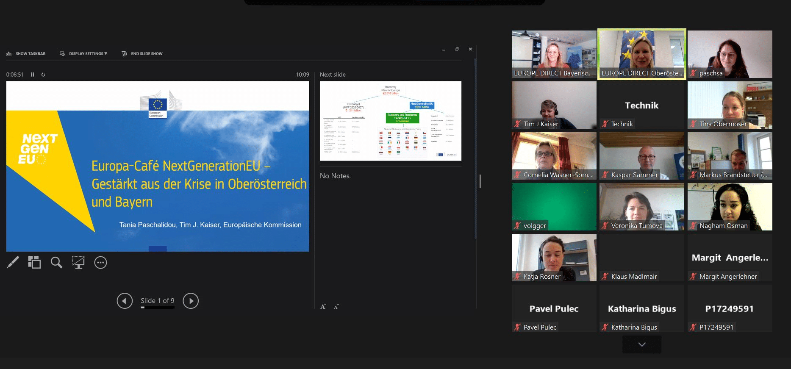Click the muted mic icon on Tina Obermoser

pyautogui.click(x=693, y=124)
